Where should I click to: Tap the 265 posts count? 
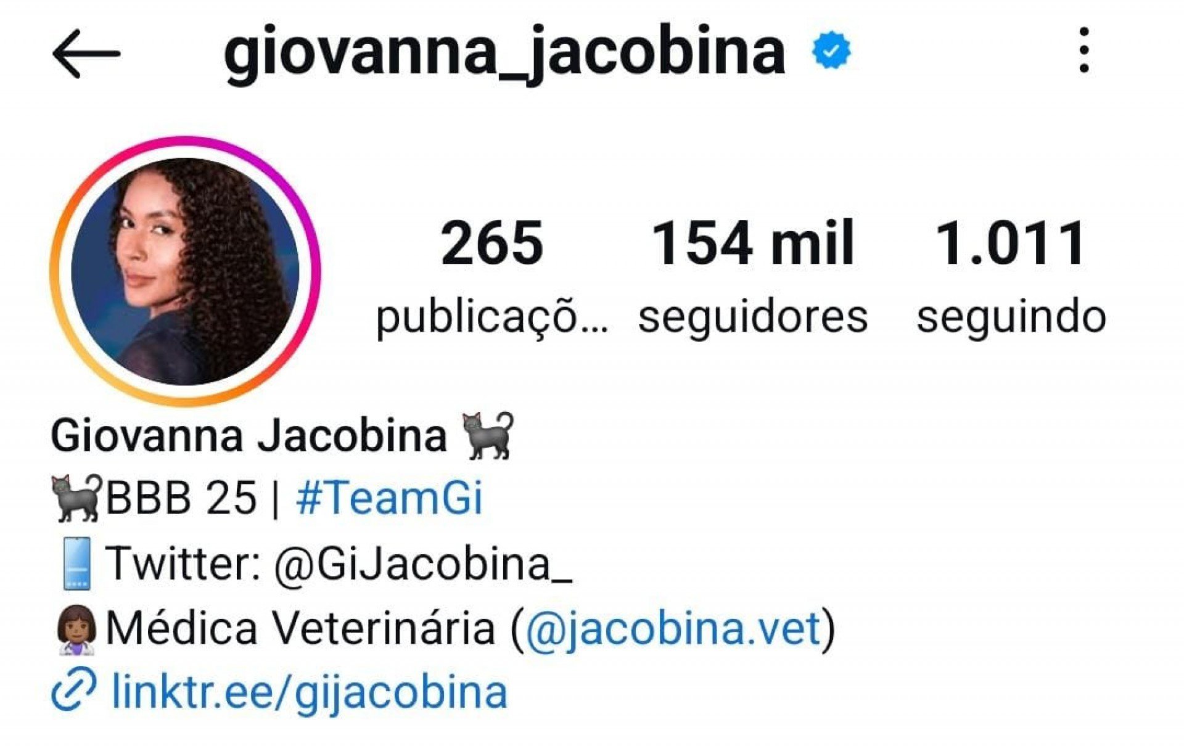492,277
